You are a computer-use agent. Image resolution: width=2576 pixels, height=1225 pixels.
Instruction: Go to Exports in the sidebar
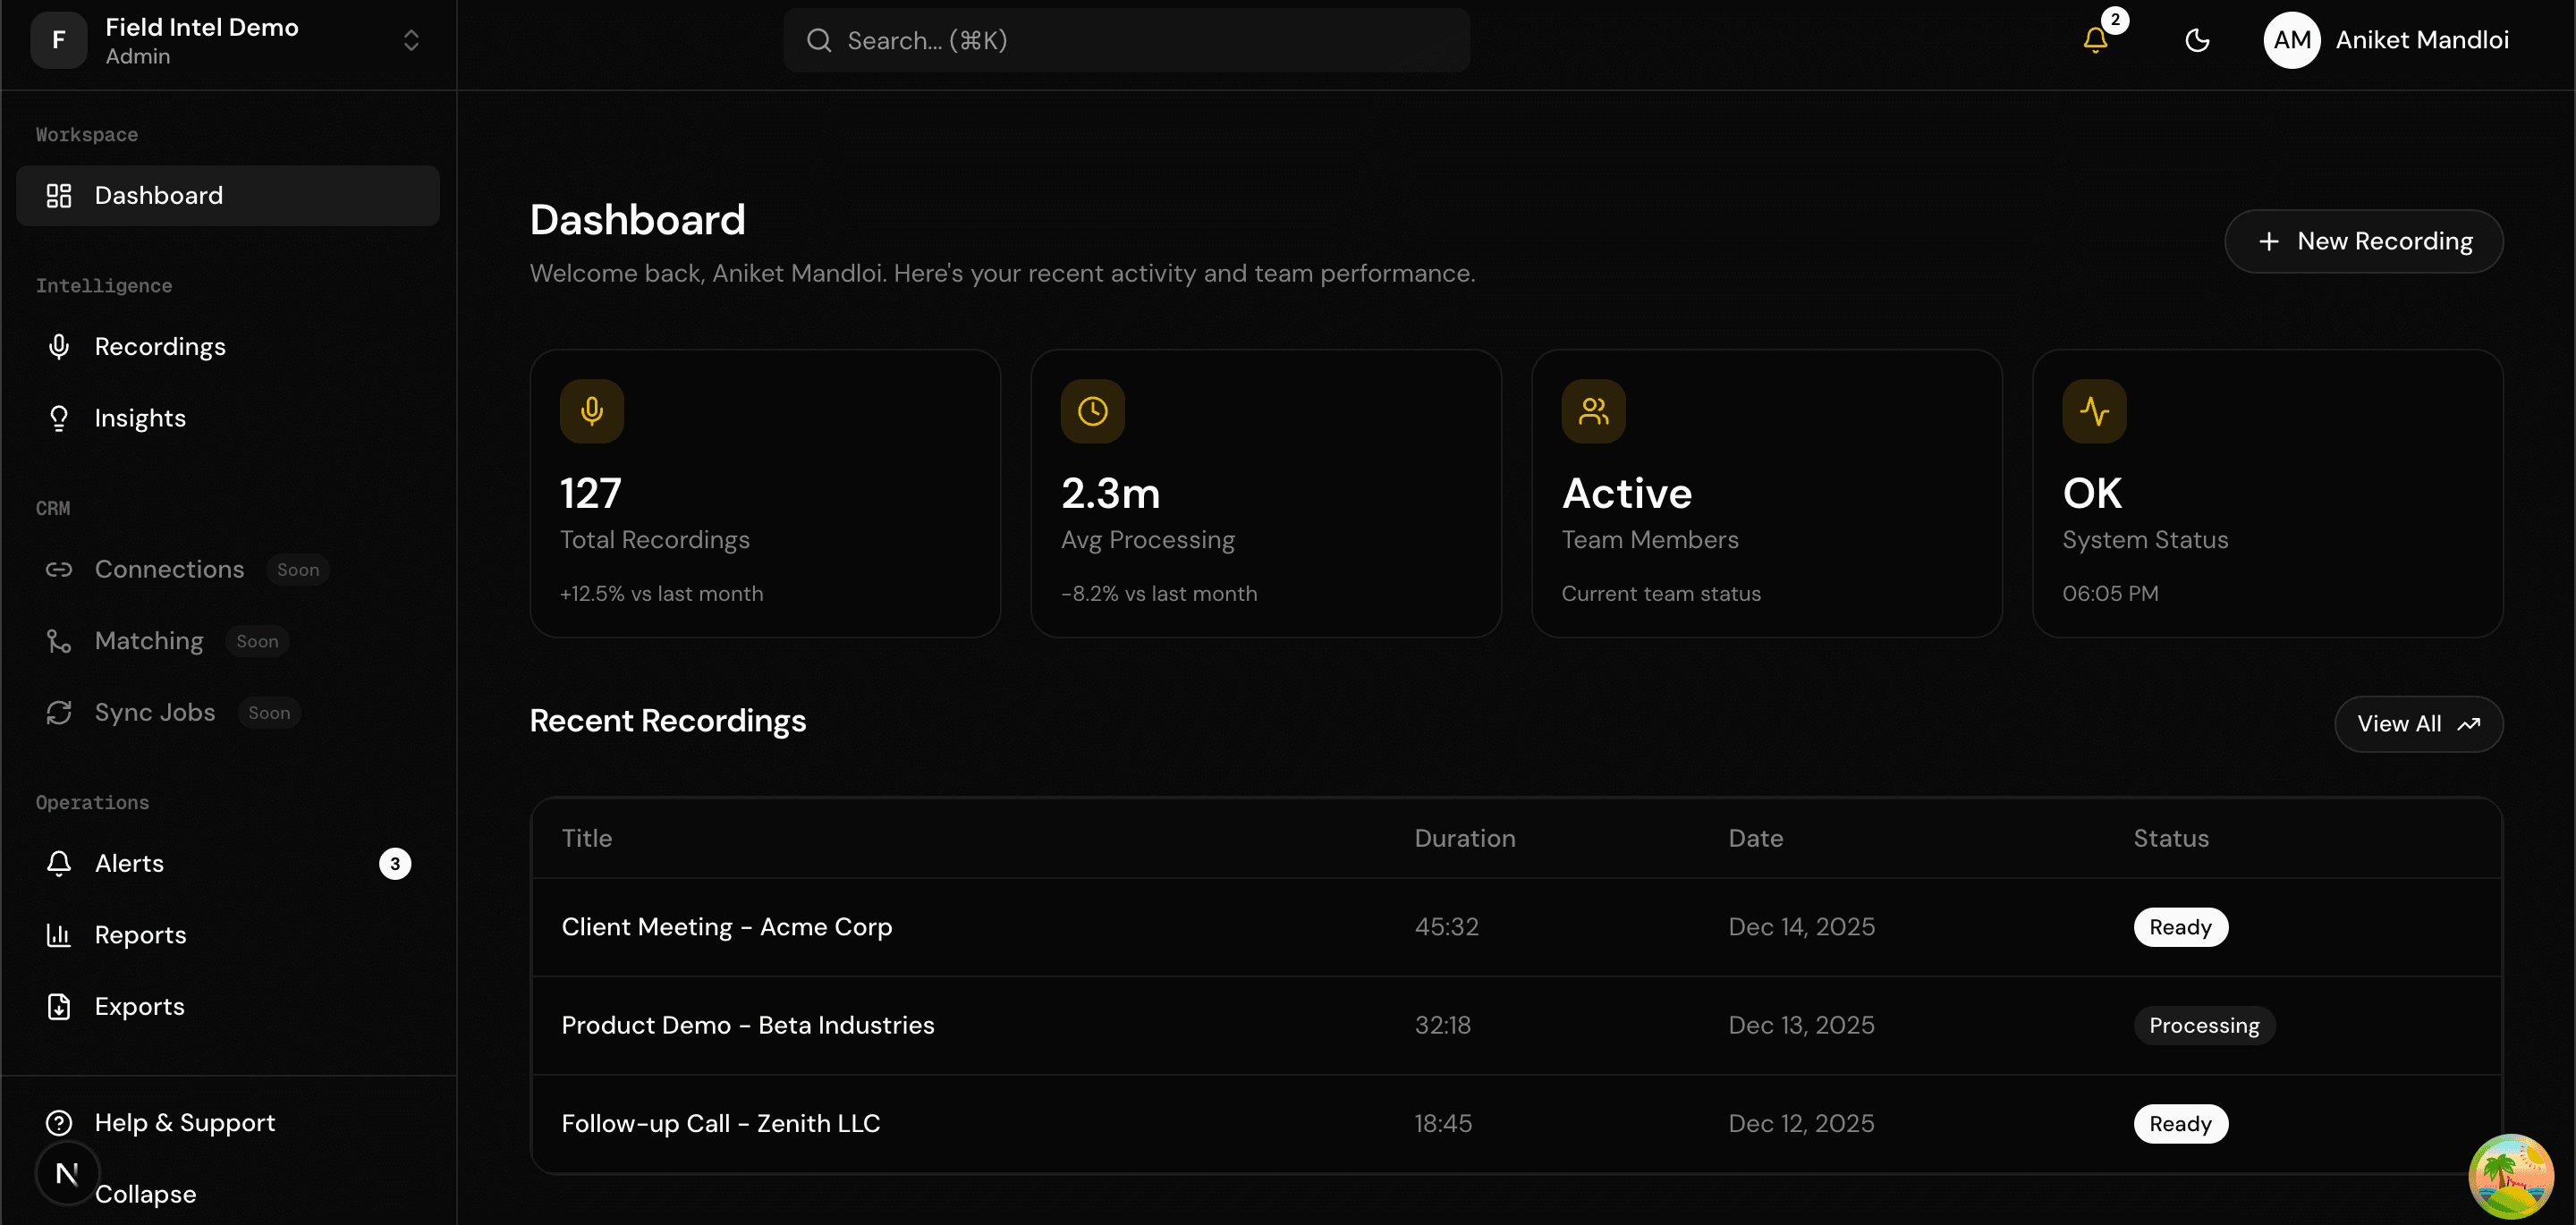(228, 1006)
